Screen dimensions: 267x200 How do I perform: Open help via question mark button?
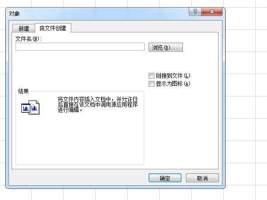click(x=195, y=12)
